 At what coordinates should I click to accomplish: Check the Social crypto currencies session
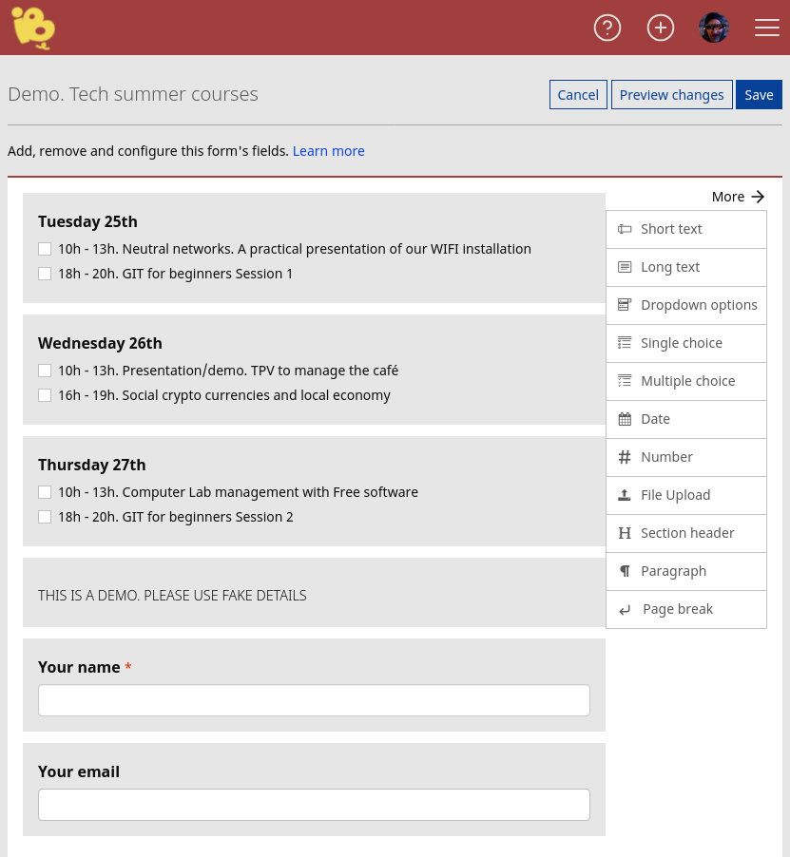coord(45,395)
